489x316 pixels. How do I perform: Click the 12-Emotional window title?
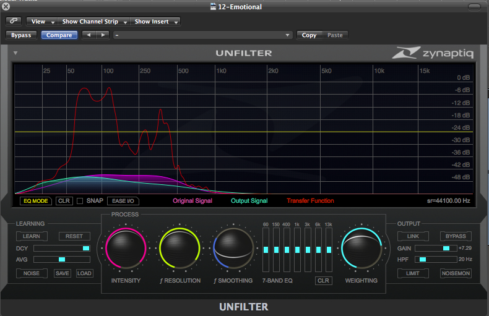point(240,7)
